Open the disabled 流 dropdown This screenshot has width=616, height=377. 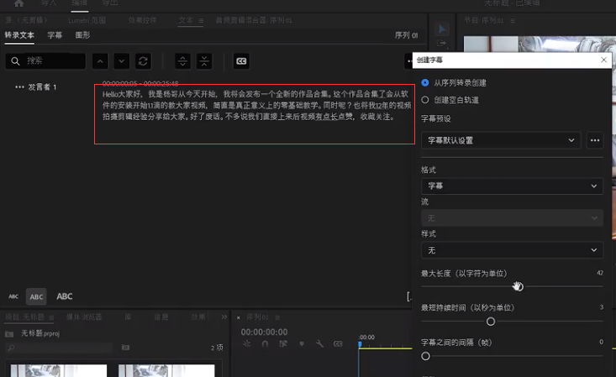coord(512,218)
